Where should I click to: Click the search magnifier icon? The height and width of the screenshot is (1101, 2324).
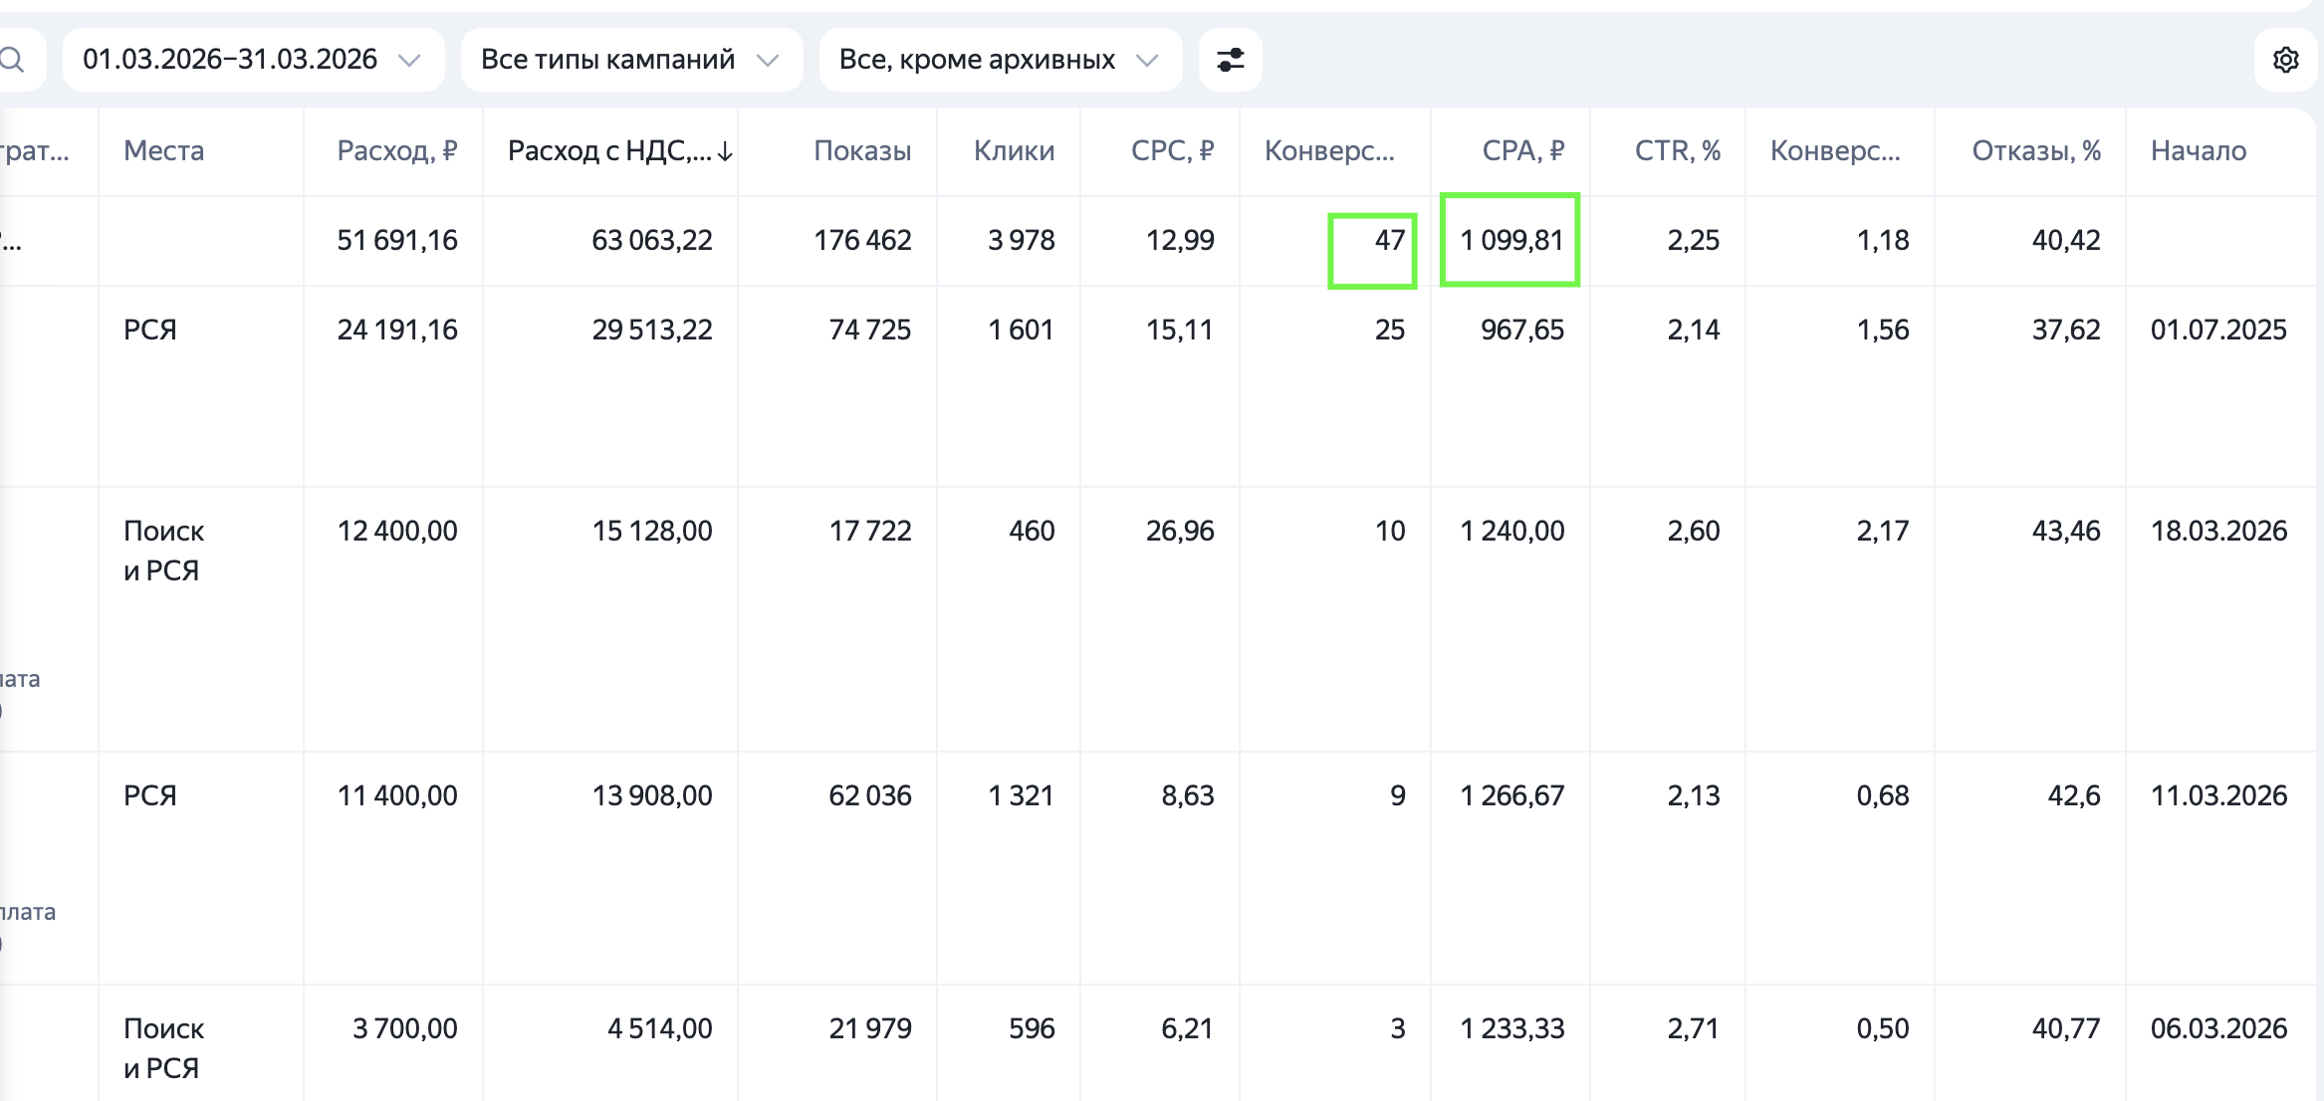click(12, 60)
